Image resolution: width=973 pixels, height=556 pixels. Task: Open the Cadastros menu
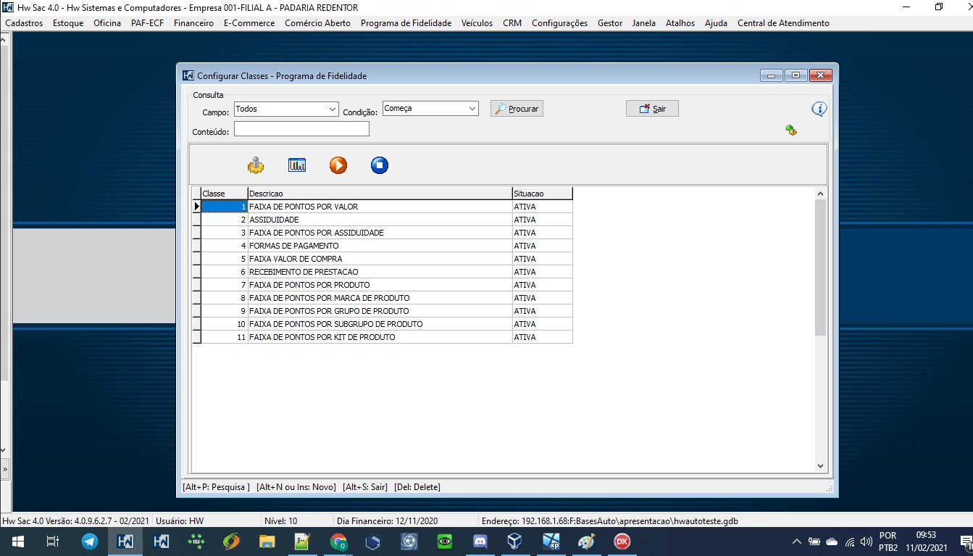24,23
